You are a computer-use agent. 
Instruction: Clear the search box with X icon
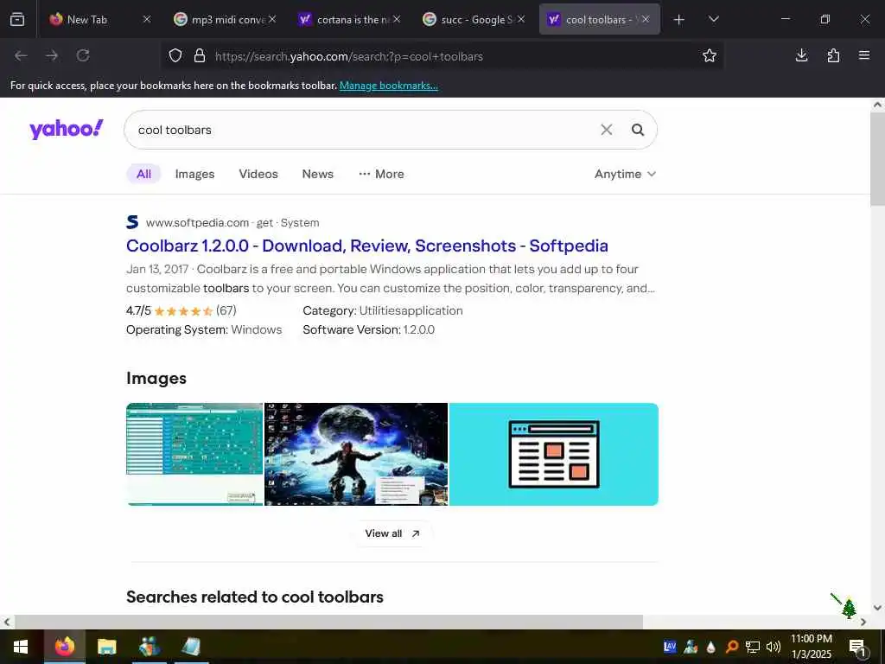point(606,130)
